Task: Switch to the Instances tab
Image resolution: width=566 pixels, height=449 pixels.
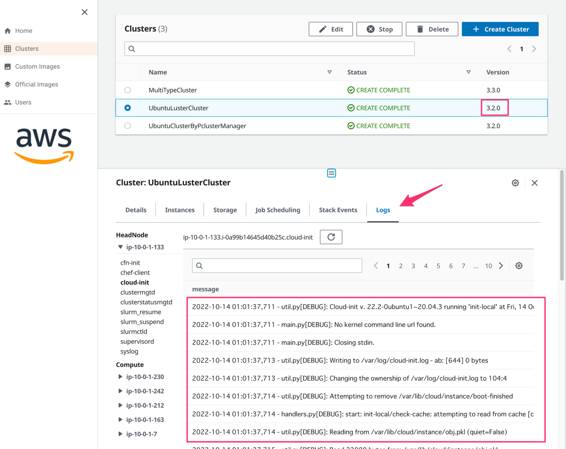Action: click(x=180, y=210)
